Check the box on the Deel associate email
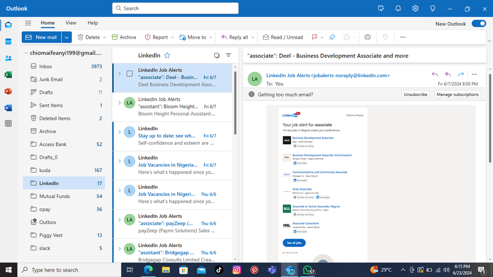This screenshot has width=493, height=277. tap(129, 74)
